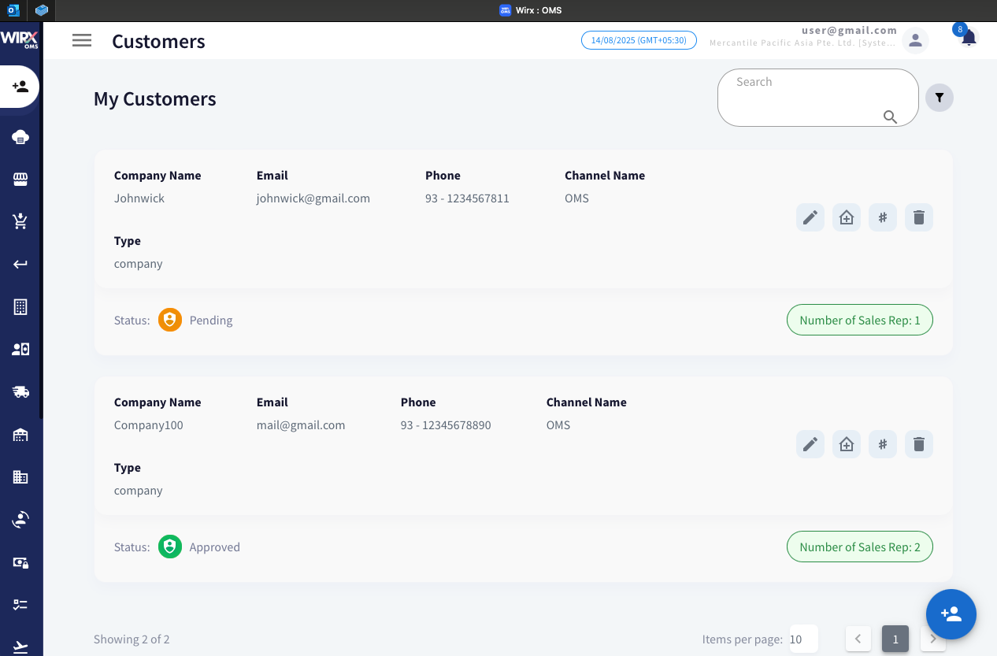Click the search magnifier icon
Screen dimensions: 997x656
[x=890, y=117]
